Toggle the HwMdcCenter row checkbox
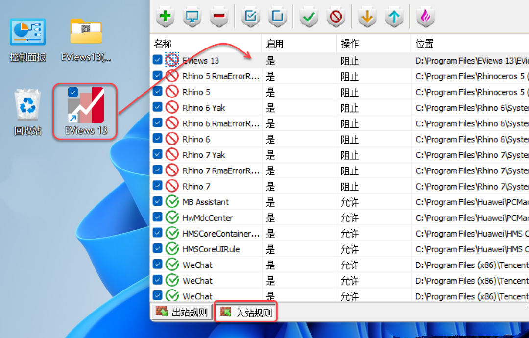This screenshot has width=529, height=338. click(157, 217)
